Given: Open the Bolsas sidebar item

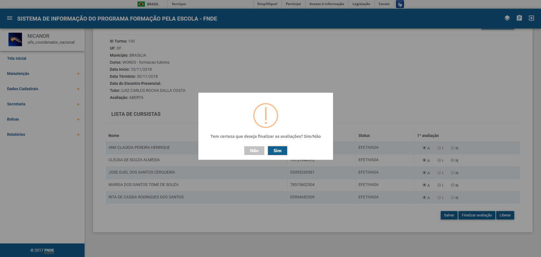Looking at the screenshot, I should (13, 119).
